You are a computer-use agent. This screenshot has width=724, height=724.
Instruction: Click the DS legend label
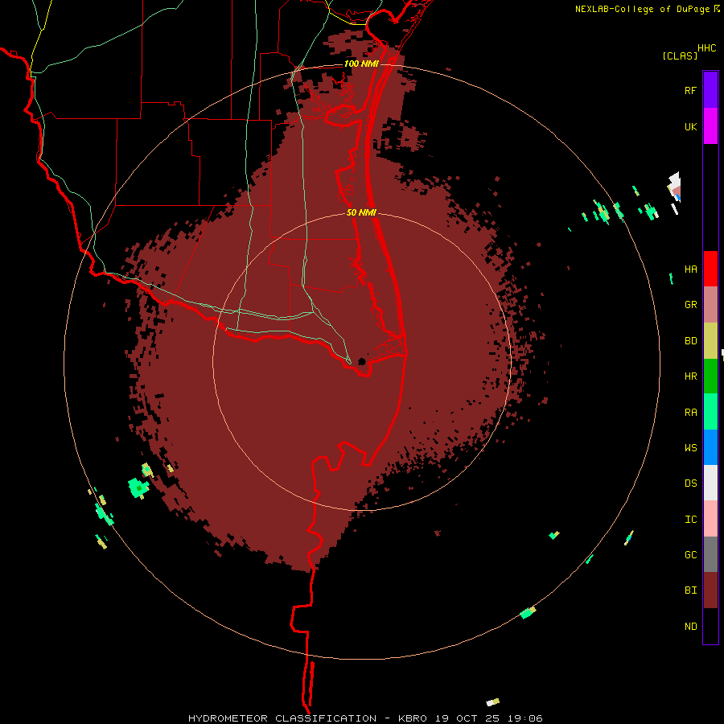[x=690, y=483]
